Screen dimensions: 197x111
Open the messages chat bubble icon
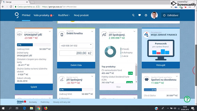[x=140, y=15]
